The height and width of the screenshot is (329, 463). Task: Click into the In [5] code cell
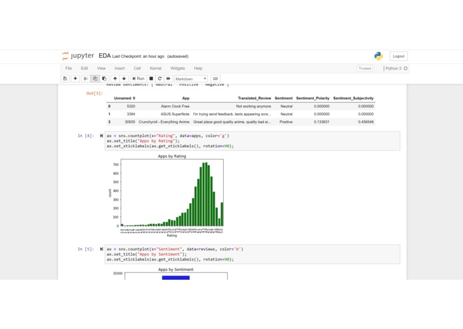coord(252,254)
